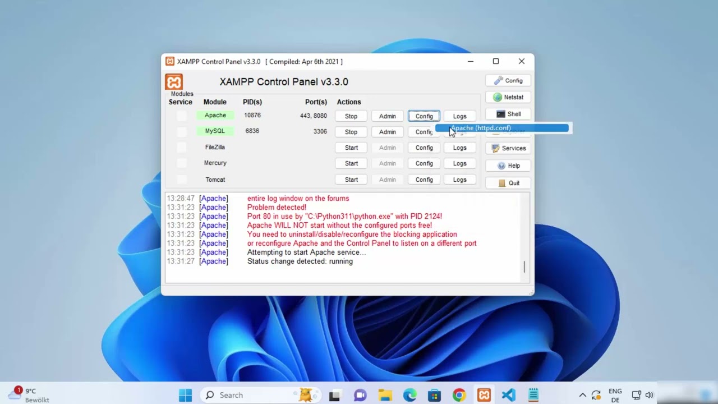Start the Tomcat module

[x=351, y=180]
